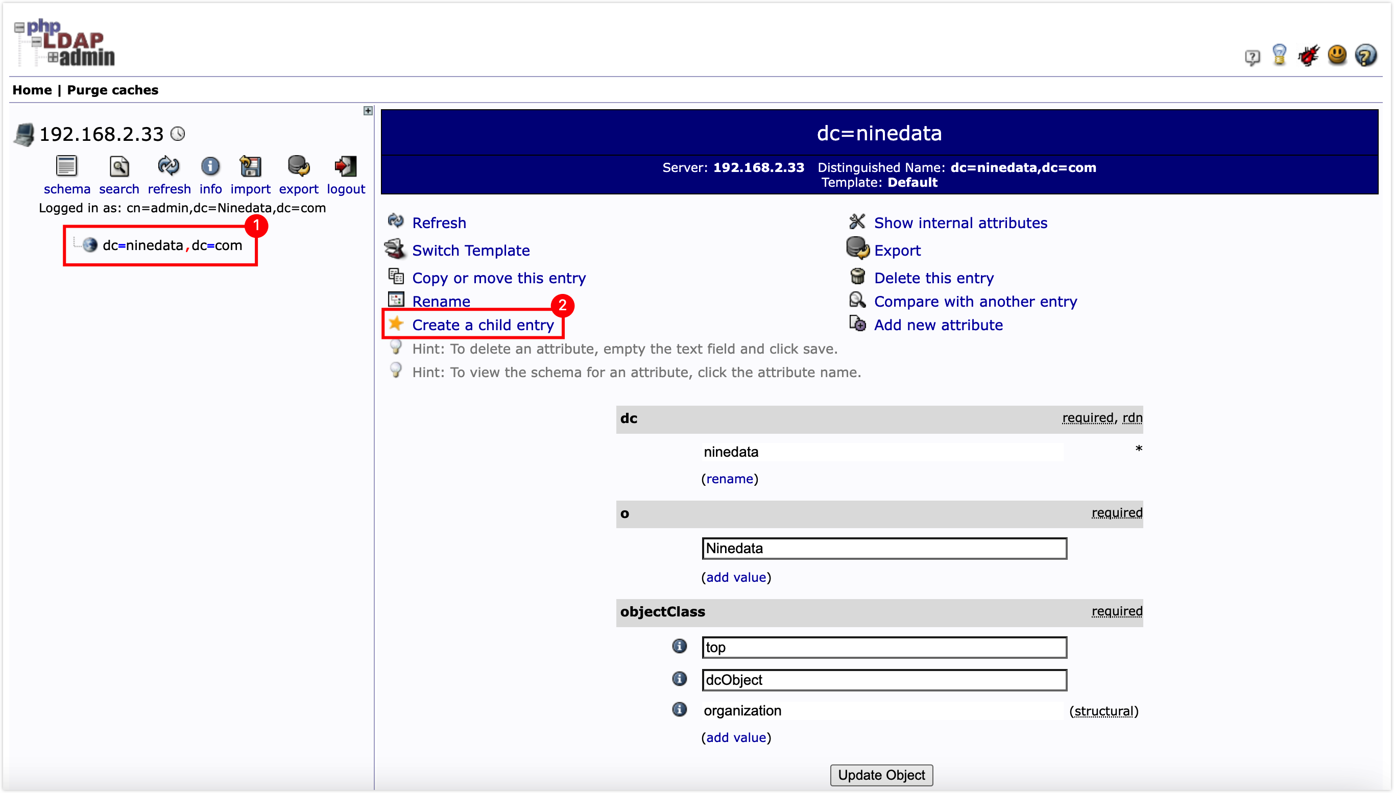Image resolution: width=1394 pixels, height=793 pixels.
Task: Click the server computer icon
Action: 24,135
